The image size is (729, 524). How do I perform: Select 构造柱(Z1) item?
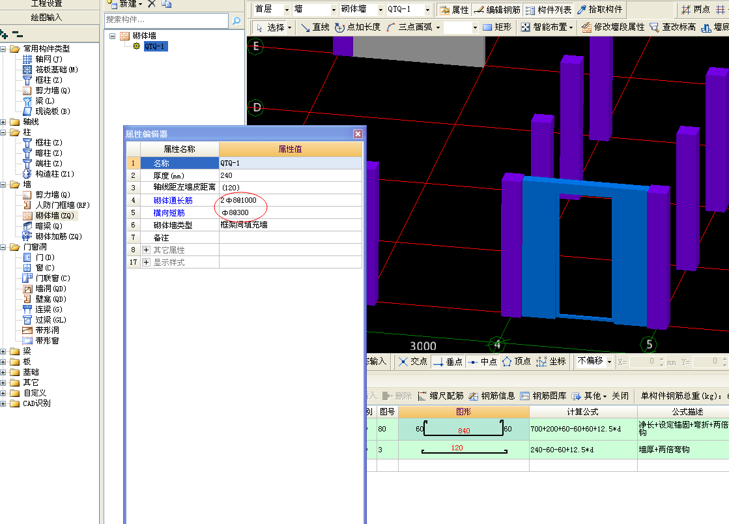[x=54, y=174]
